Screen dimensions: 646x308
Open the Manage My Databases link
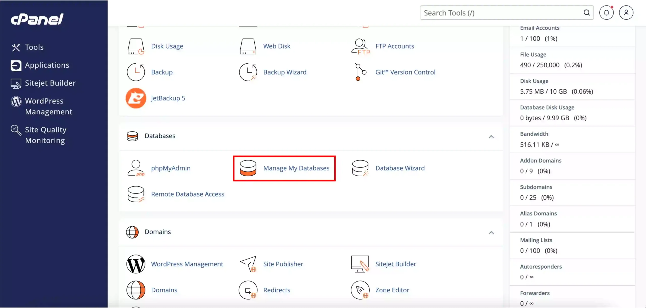pos(296,168)
